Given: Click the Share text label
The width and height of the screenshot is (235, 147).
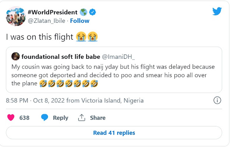Looking at the screenshot, I should (97, 118).
